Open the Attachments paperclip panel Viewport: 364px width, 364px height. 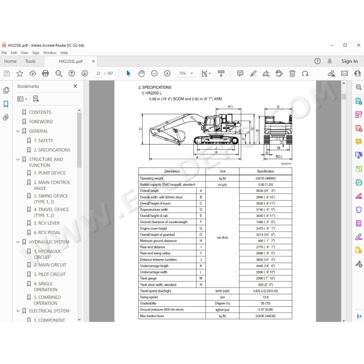coord(6,117)
